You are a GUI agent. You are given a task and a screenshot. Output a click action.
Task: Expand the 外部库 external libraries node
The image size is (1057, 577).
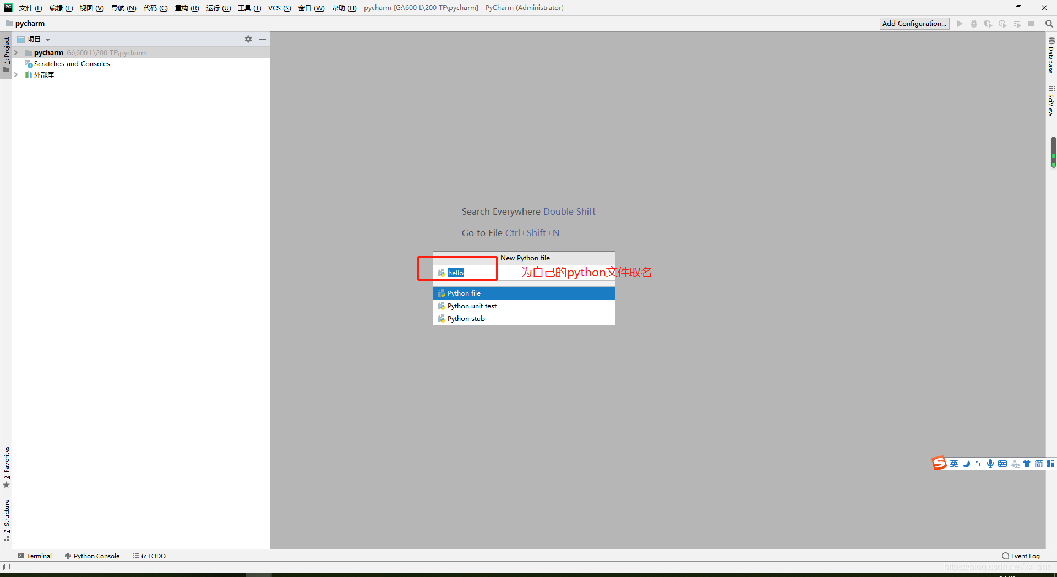[x=16, y=75]
